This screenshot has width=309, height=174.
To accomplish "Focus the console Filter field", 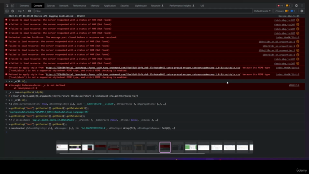I will [143, 11].
